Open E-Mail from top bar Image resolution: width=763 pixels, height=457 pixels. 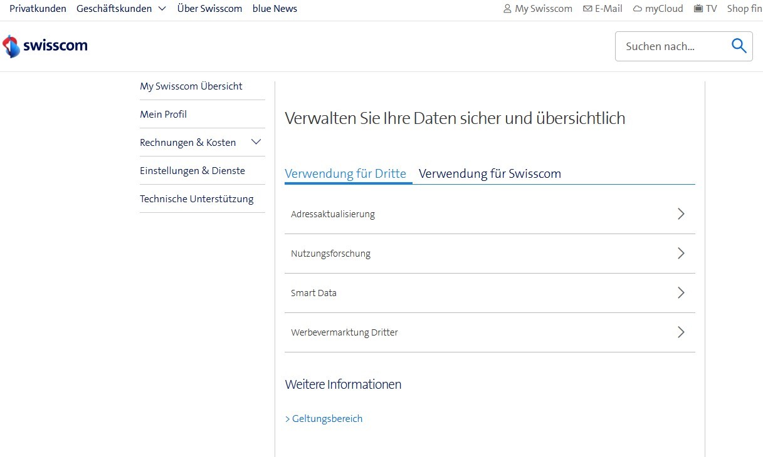click(x=603, y=9)
